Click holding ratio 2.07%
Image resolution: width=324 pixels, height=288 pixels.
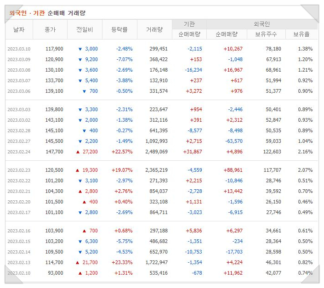coord(305,170)
